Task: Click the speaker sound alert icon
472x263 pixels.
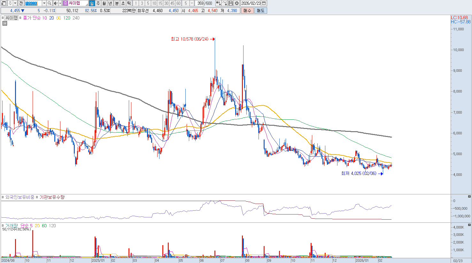Action: coord(56,3)
